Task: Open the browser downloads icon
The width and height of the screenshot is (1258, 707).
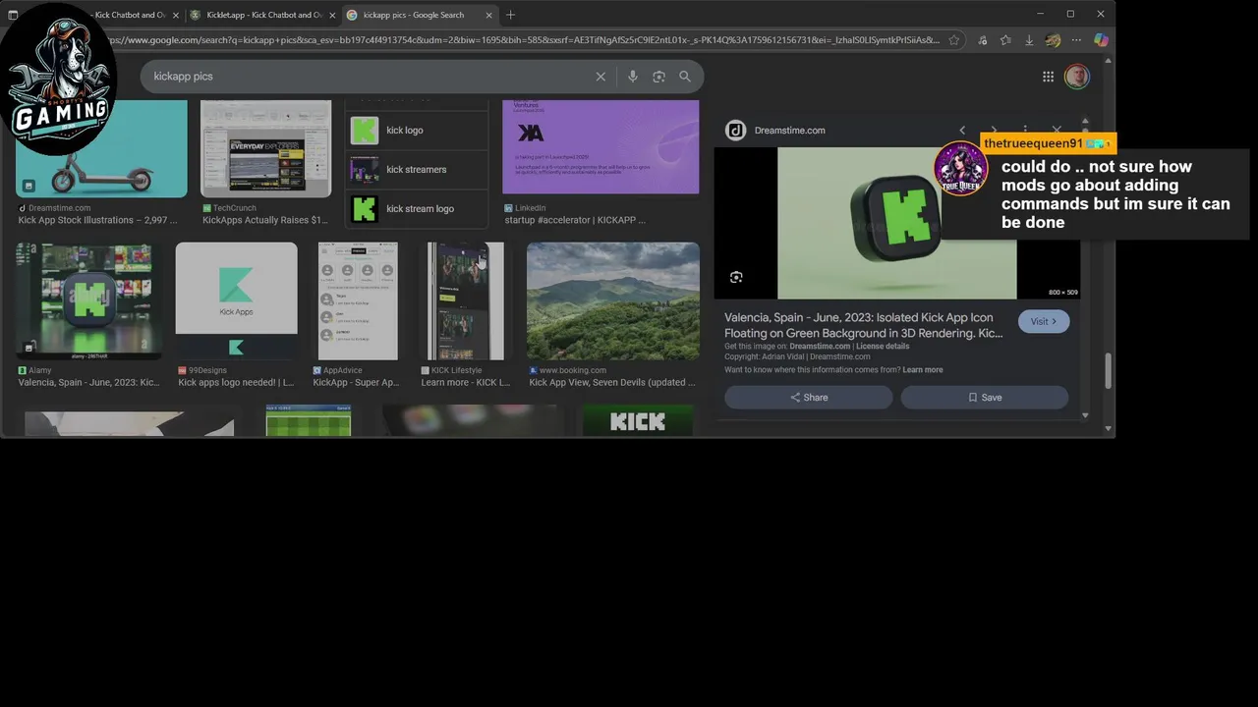Action: click(1029, 40)
